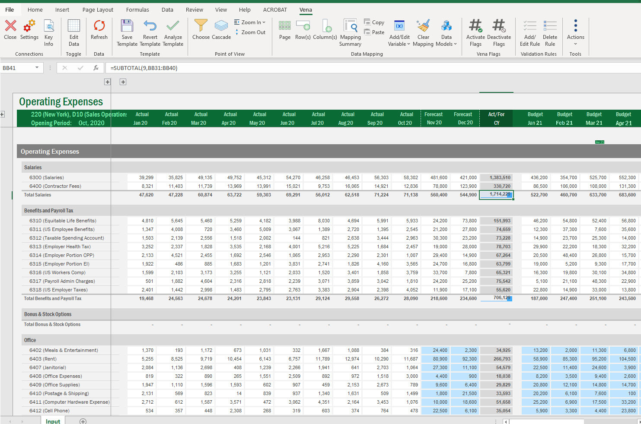Expand the Name Box dropdown arrow
Screen dimensions: 641x424
[x=37, y=68]
